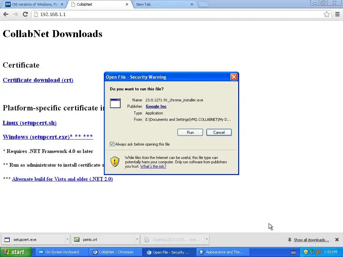Click the network tray icon next to the shield
This screenshot has width=343, height=257.
tap(312, 252)
